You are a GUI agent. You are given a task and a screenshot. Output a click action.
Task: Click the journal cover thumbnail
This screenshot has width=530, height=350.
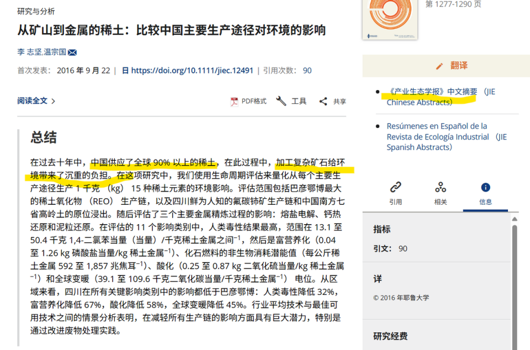coord(390,19)
